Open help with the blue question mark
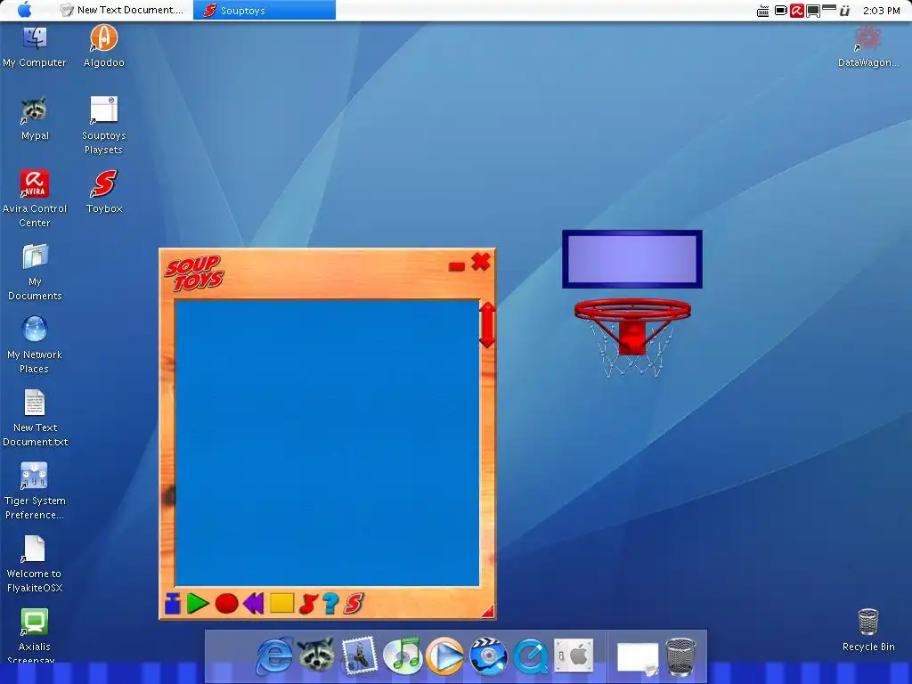The height and width of the screenshot is (684, 912). pyautogui.click(x=331, y=604)
